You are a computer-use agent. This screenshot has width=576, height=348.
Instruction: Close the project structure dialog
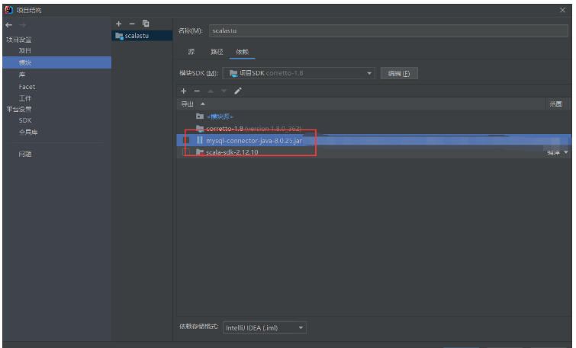tap(562, 10)
